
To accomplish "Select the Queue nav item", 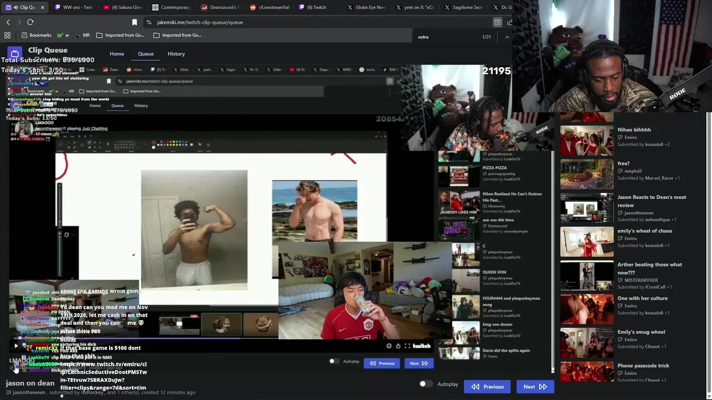I will pos(146,54).
